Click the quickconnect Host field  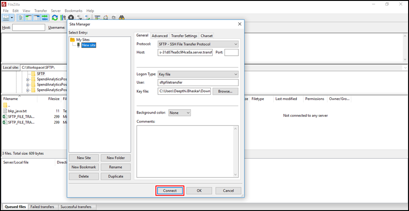coord(29,28)
